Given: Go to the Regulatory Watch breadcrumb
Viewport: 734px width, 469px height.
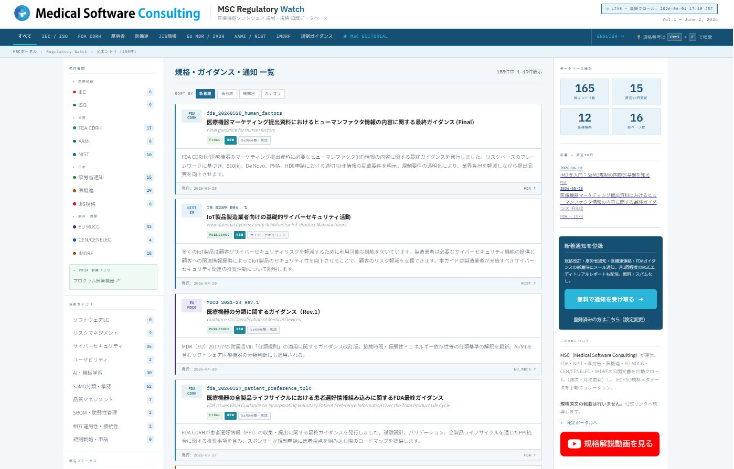Looking at the screenshot, I should point(67,52).
